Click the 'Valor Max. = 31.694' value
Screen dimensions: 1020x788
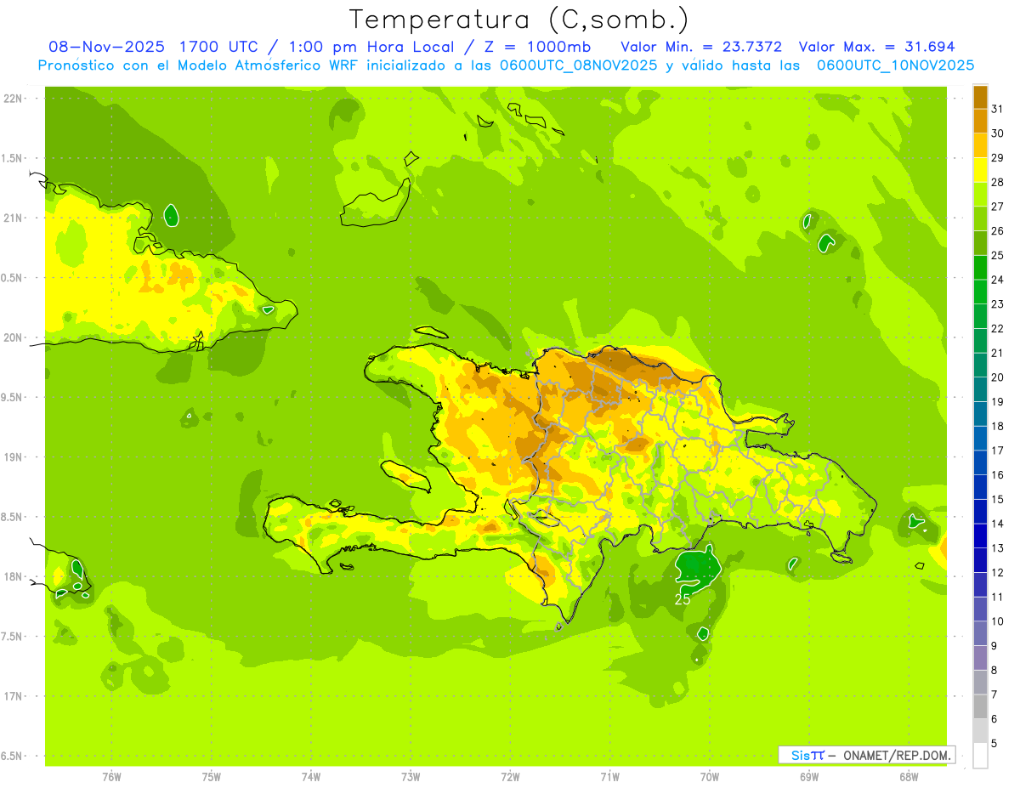click(876, 47)
